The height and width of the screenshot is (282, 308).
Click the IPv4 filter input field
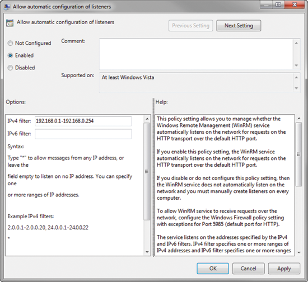click(x=83, y=121)
